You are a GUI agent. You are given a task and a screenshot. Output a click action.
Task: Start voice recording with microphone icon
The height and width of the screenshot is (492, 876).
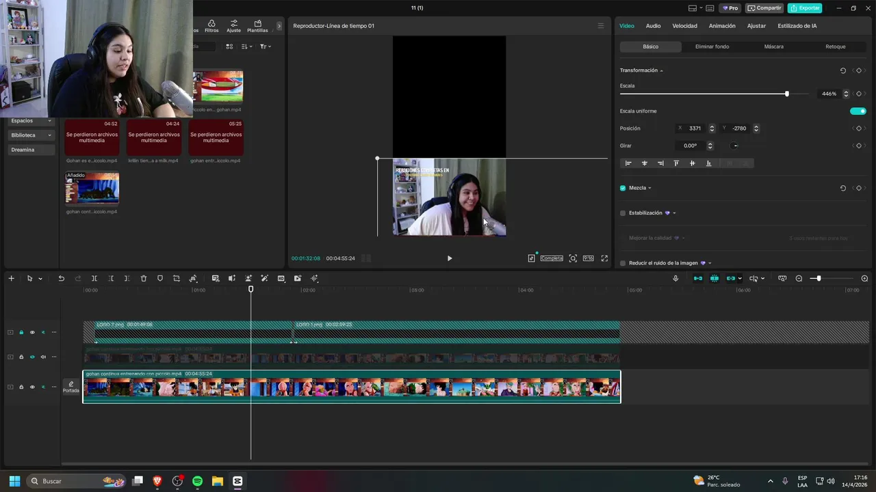point(675,278)
